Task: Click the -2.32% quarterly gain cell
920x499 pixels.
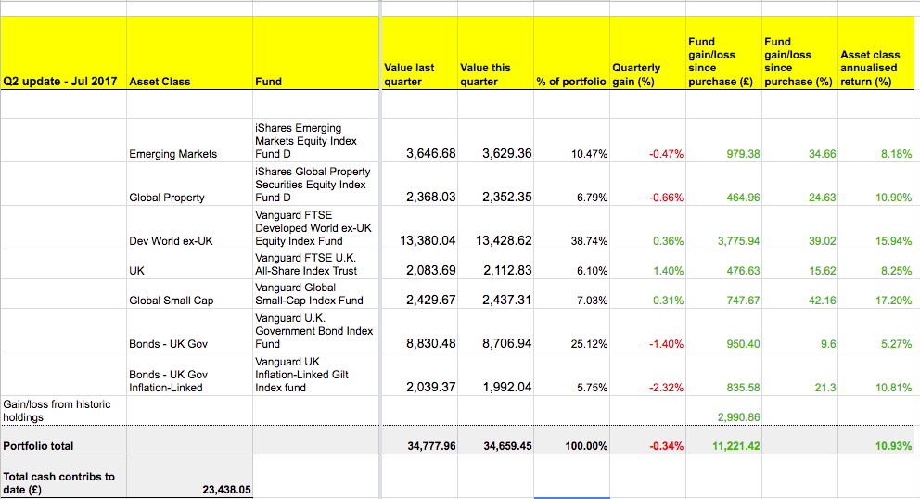Action: pyautogui.click(x=647, y=388)
